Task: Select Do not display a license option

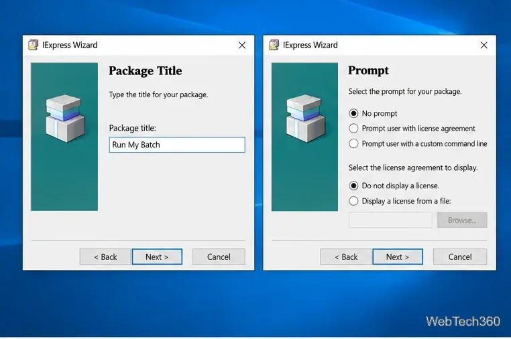Action: [353, 186]
